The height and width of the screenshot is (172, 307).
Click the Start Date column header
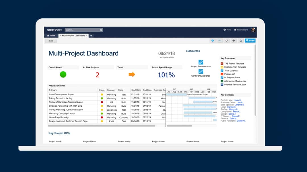(136, 90)
